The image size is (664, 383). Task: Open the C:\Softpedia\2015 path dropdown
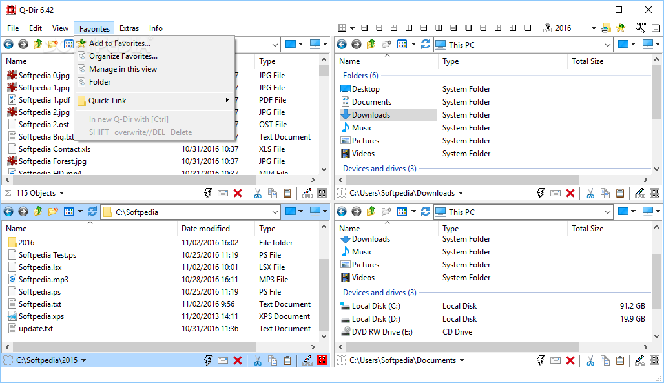(83, 360)
